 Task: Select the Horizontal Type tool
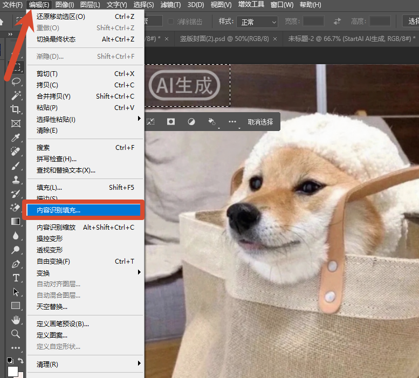(16, 278)
